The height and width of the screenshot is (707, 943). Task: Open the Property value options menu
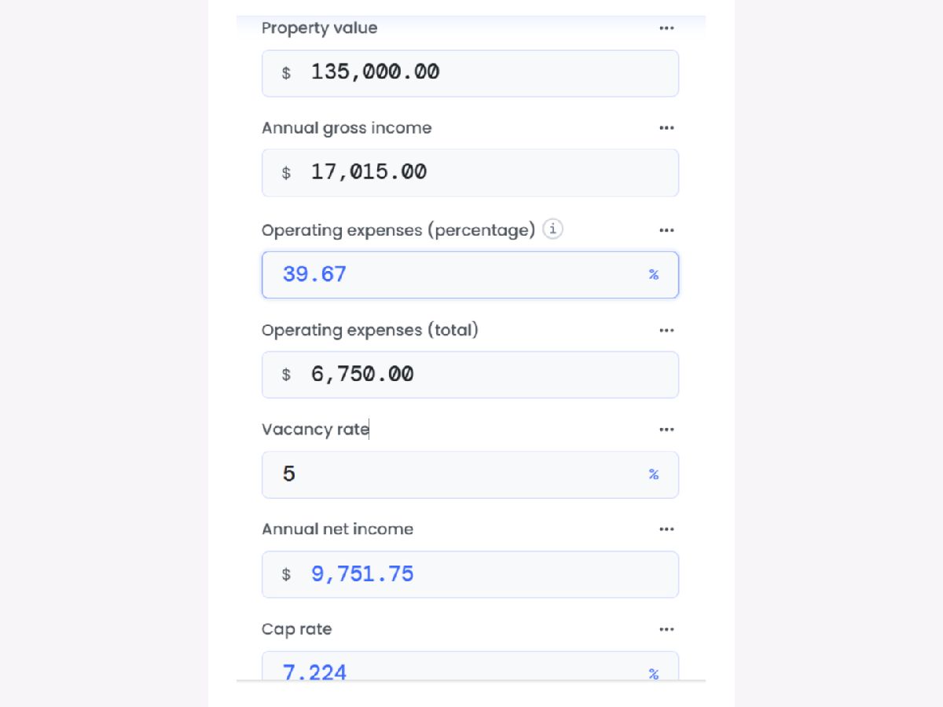(666, 28)
